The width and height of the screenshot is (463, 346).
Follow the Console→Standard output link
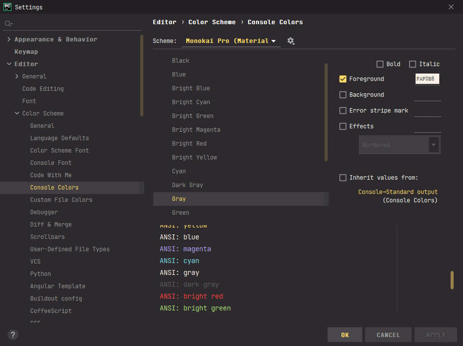tap(398, 192)
